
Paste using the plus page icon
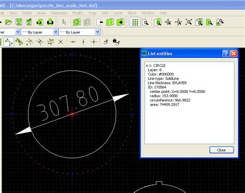pyautogui.click(x=120, y=22)
